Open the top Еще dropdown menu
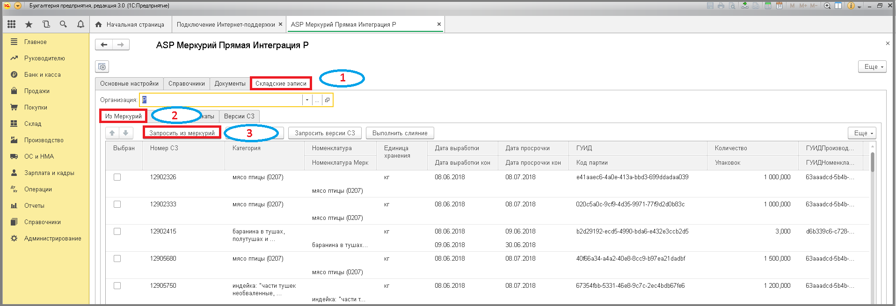The image size is (896, 306). tap(872, 66)
